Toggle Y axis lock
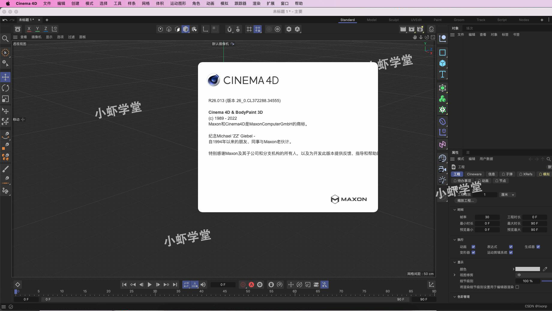The width and height of the screenshot is (552, 311). pyautogui.click(x=37, y=29)
